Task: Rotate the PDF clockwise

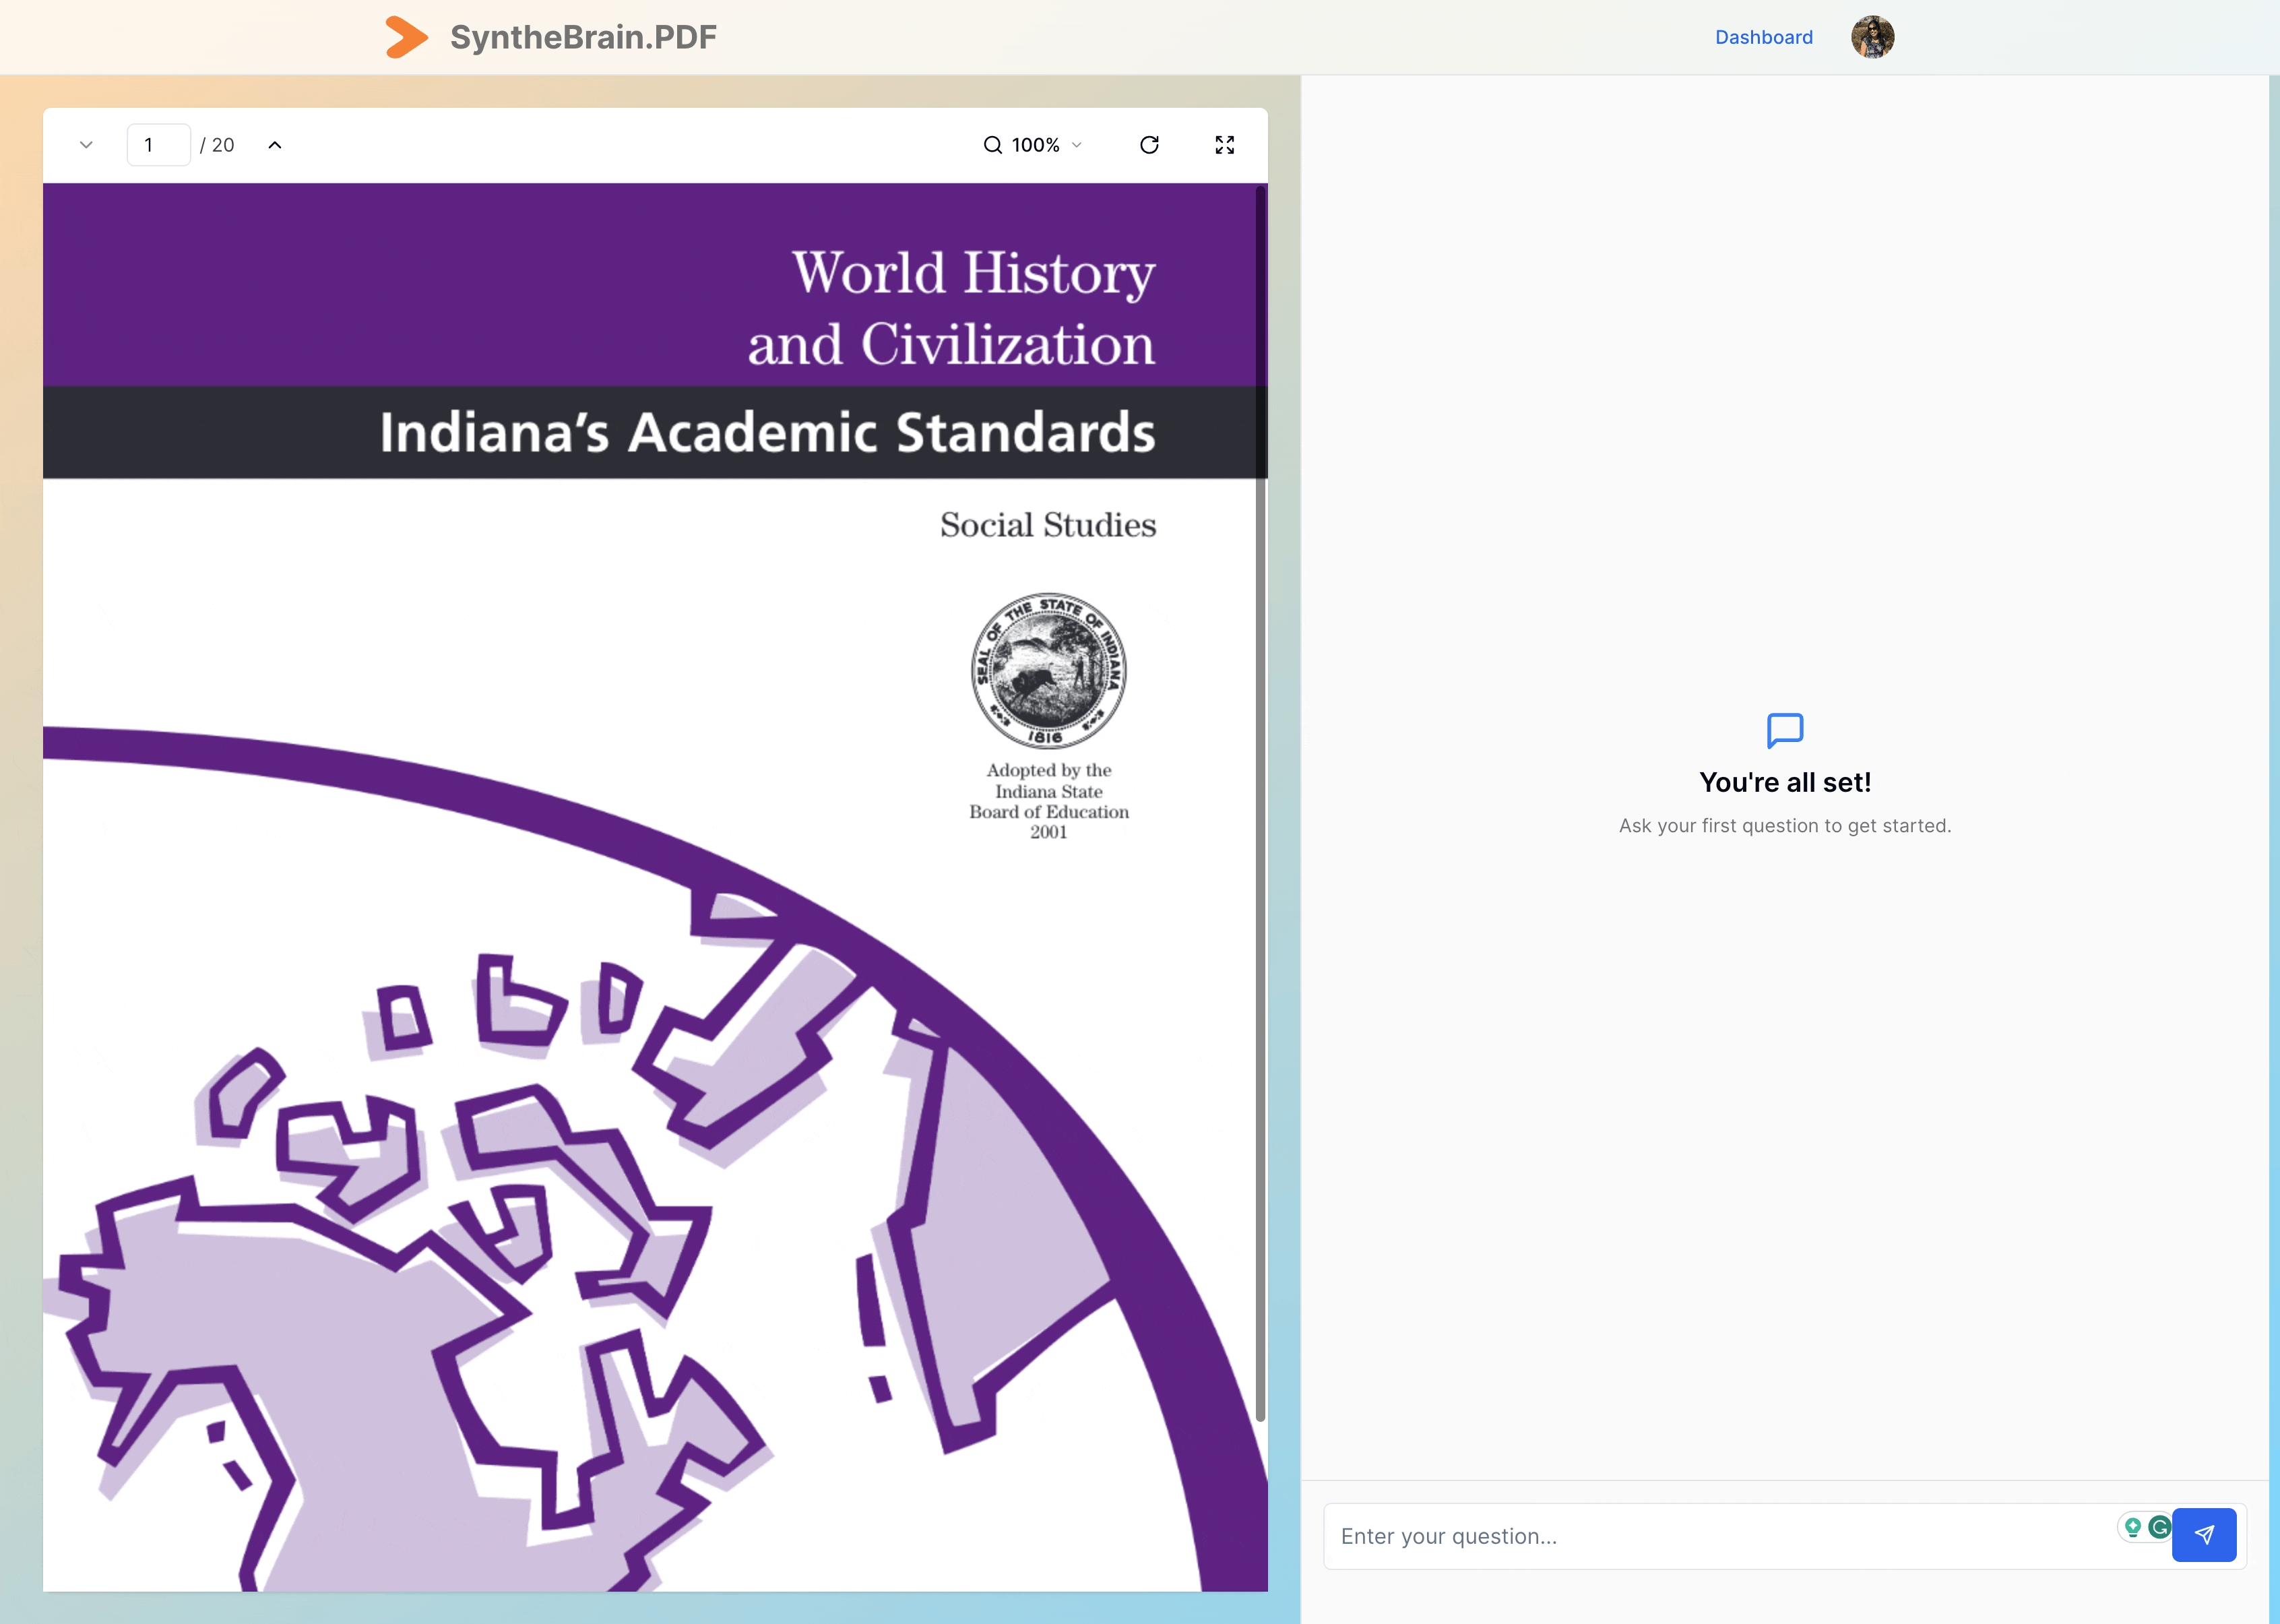Action: (1149, 145)
